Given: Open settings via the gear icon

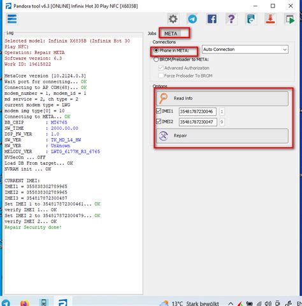Looking at the screenshot, I should pos(173,19).
